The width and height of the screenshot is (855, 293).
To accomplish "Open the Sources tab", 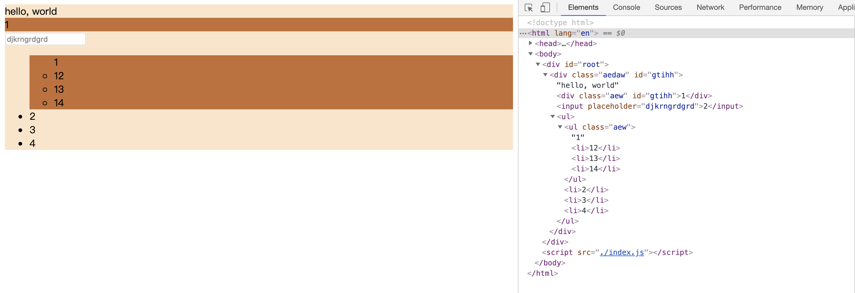I will click(x=668, y=8).
